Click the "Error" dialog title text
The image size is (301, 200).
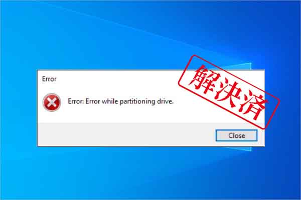pyautogui.click(x=49, y=79)
